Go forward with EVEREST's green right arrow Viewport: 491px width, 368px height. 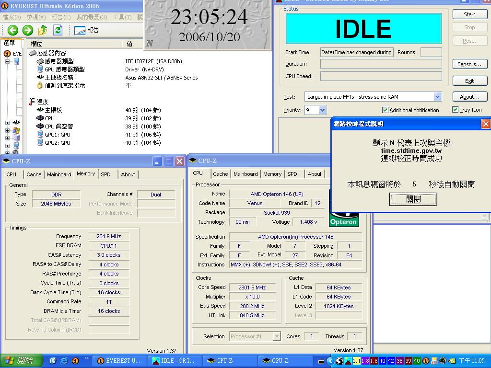pos(27,30)
